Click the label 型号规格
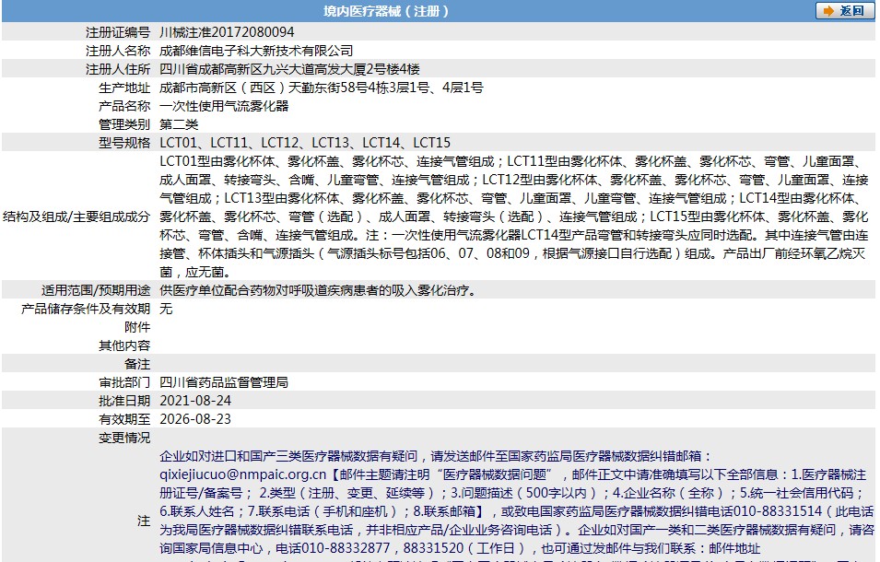The image size is (880, 562). pos(124,143)
